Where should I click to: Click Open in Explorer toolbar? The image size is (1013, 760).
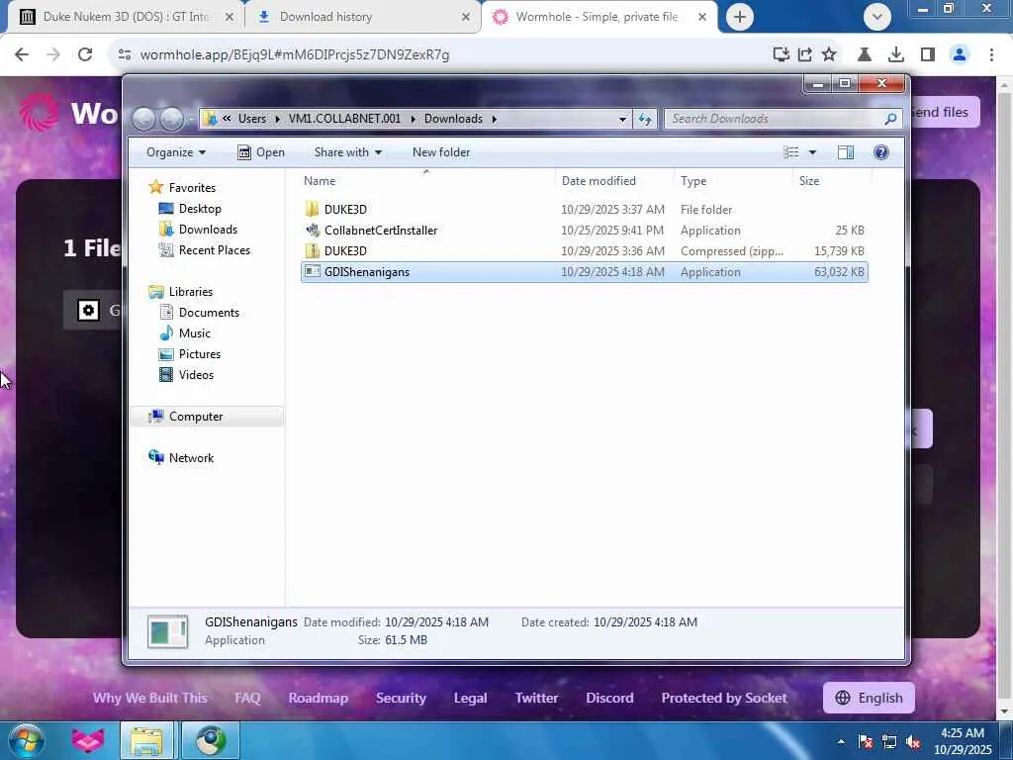click(261, 152)
